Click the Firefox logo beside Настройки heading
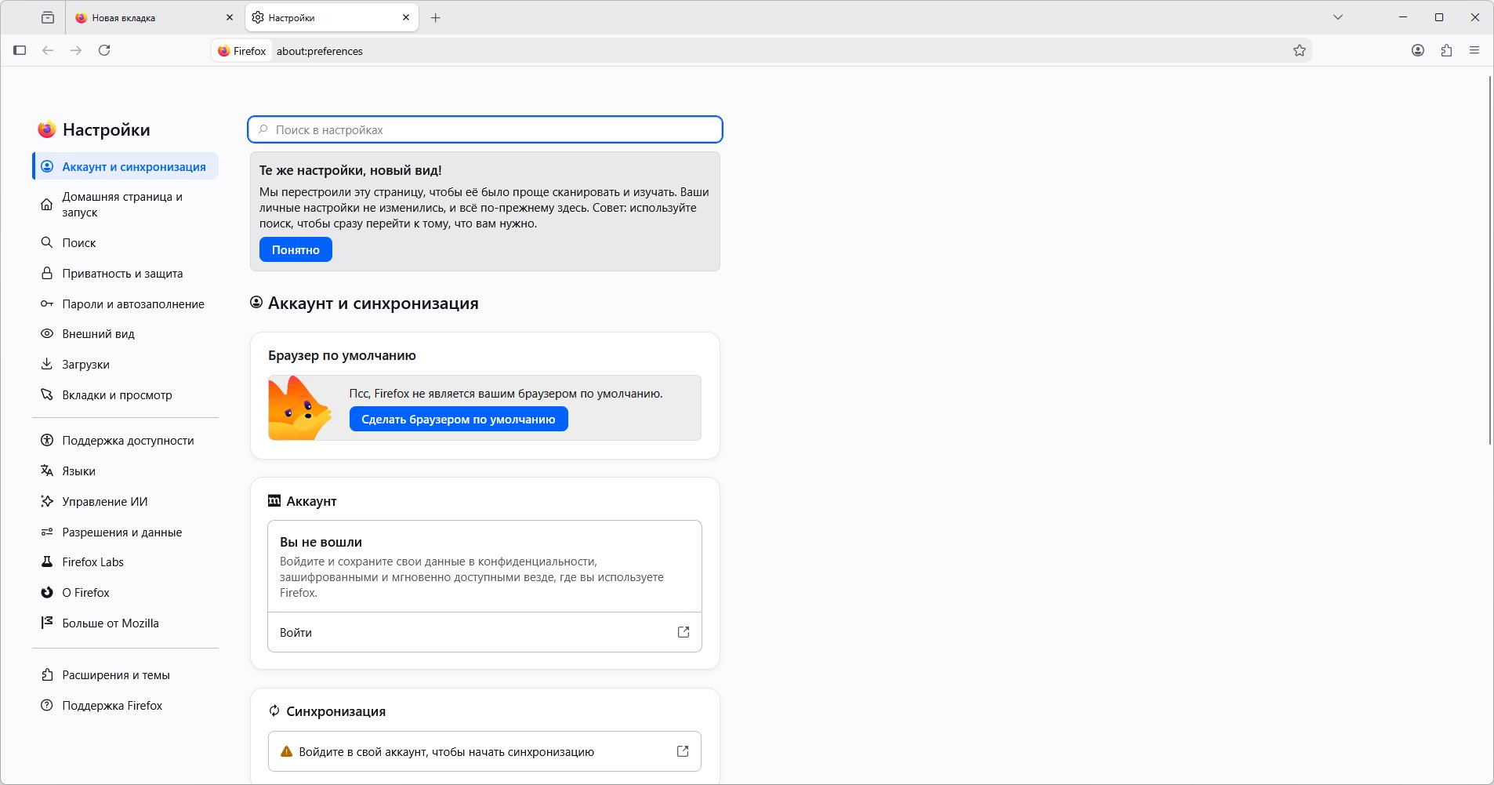 point(47,129)
